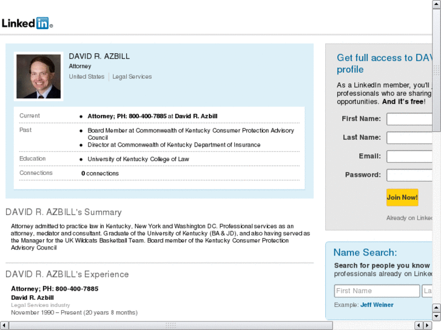Focus the Email signup field

point(409,156)
